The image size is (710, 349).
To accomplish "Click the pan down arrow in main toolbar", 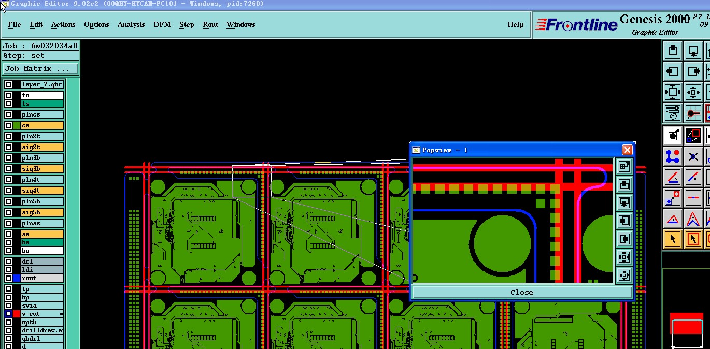I will click(693, 50).
